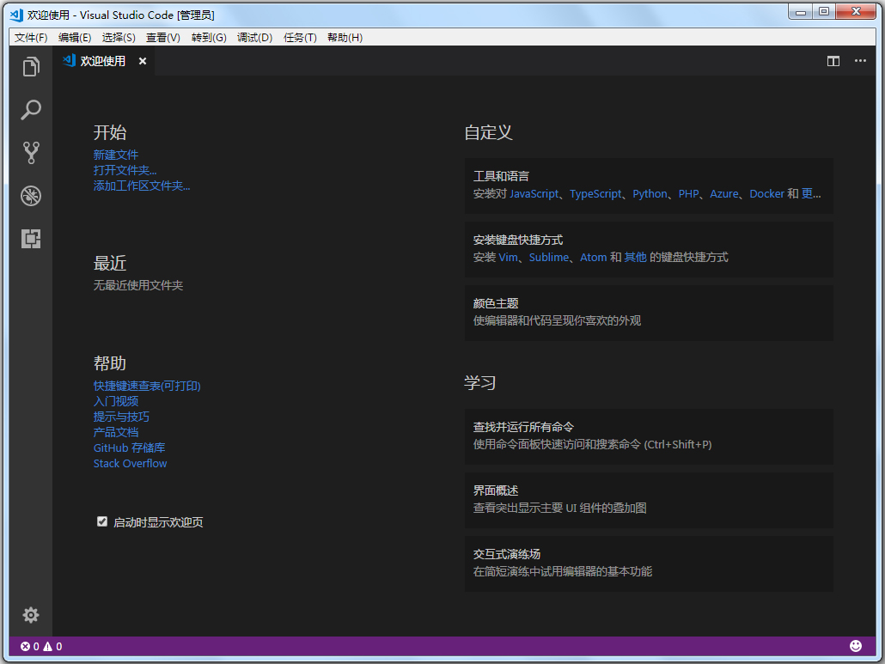Click the 打开文件夹 link
The height and width of the screenshot is (664, 885).
[x=125, y=170]
